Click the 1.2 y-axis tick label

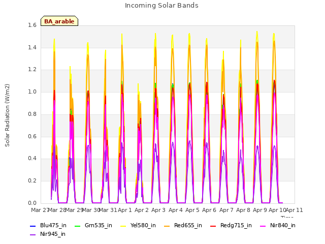click(32, 70)
